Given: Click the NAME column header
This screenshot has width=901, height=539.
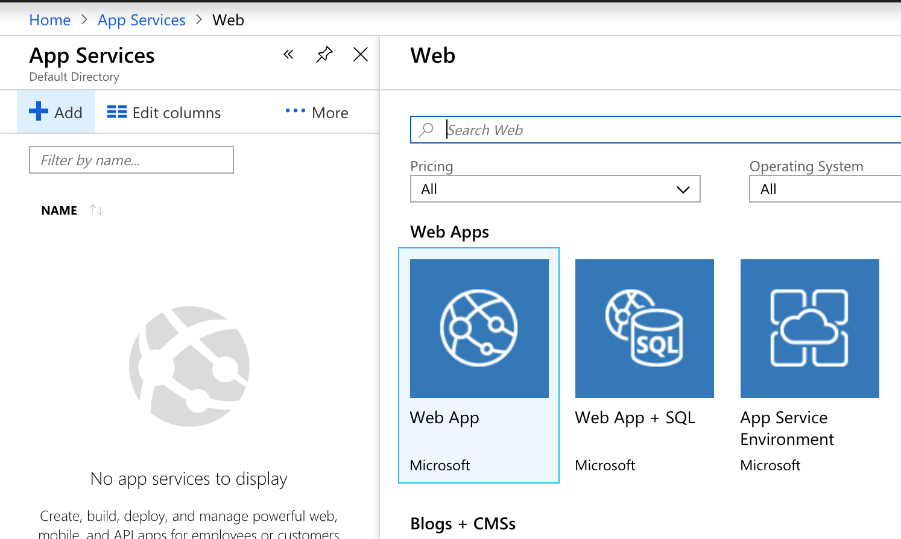Looking at the screenshot, I should point(59,210).
